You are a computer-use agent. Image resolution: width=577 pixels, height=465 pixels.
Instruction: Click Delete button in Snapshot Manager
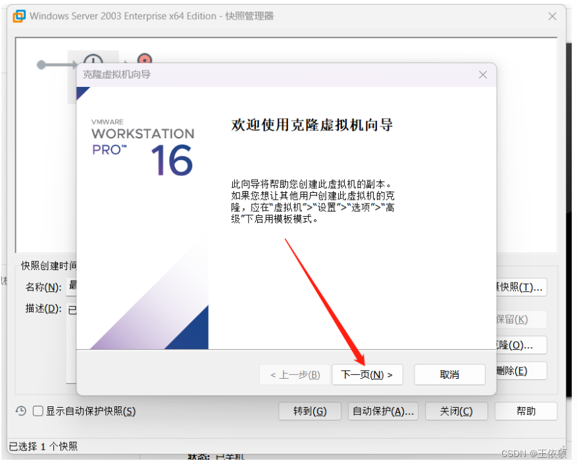point(522,371)
